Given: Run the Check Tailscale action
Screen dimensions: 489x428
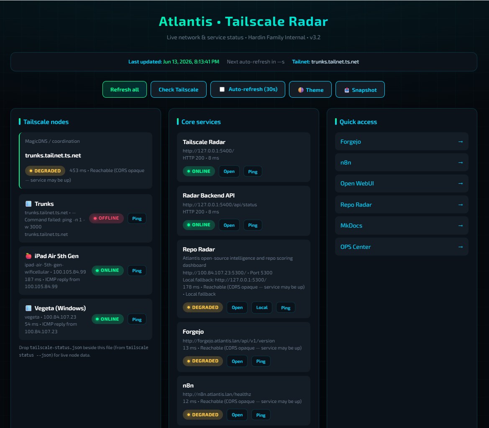Looking at the screenshot, I should [178, 89].
